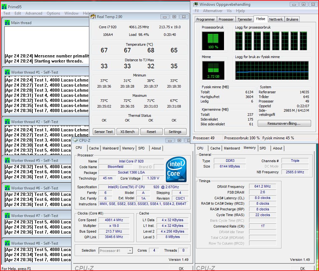Select the CPU tab in left CPU-Z

(x=79, y=148)
